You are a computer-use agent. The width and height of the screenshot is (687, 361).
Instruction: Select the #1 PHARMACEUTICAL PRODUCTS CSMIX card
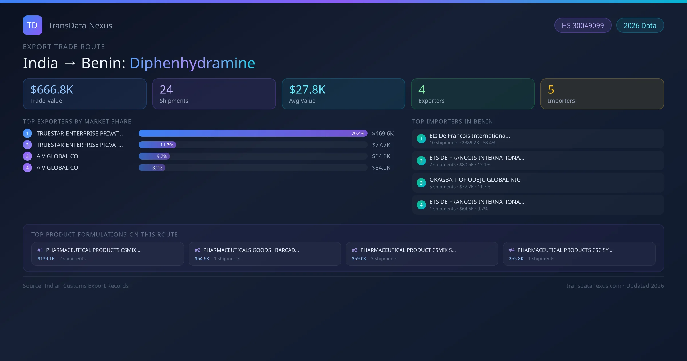tap(108, 254)
